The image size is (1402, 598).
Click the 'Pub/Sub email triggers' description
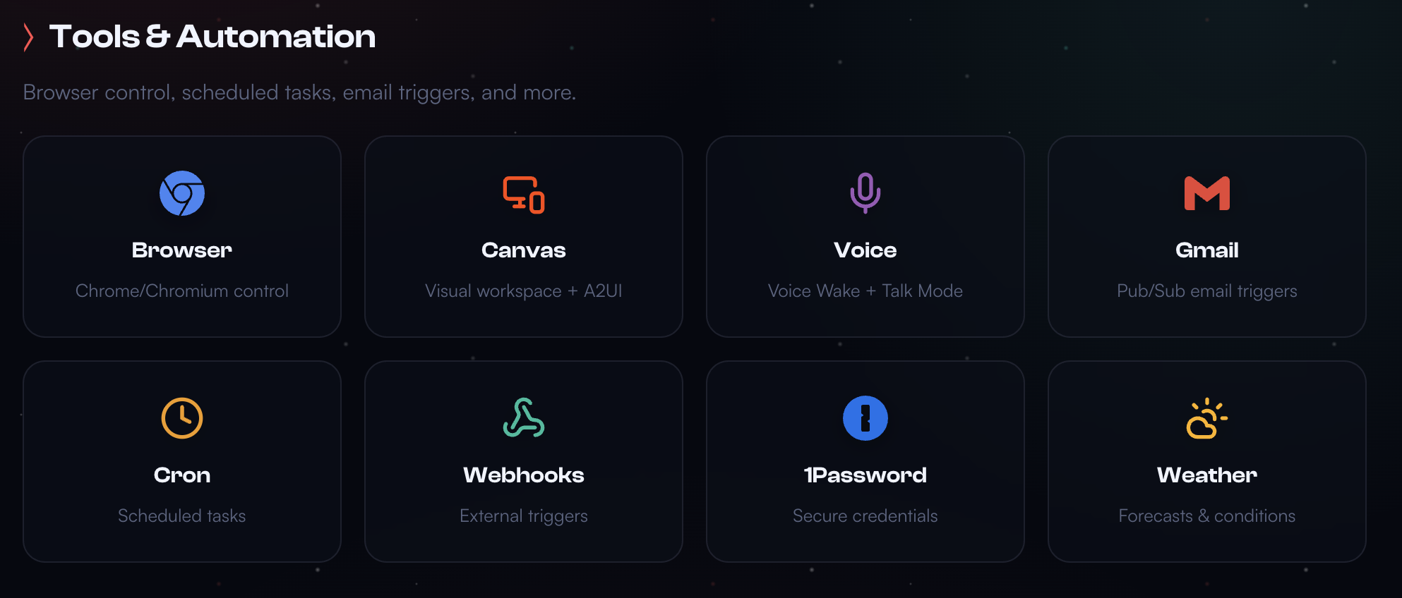click(1207, 291)
